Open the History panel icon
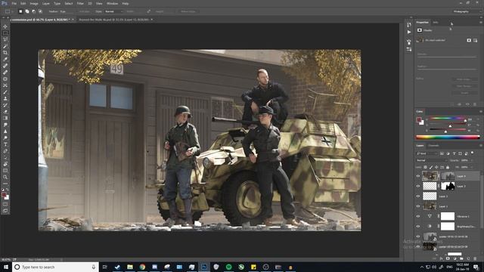 (x=409, y=25)
